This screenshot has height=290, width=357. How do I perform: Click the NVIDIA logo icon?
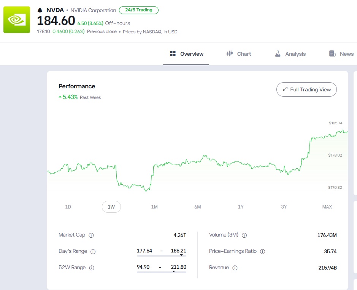tap(16, 20)
